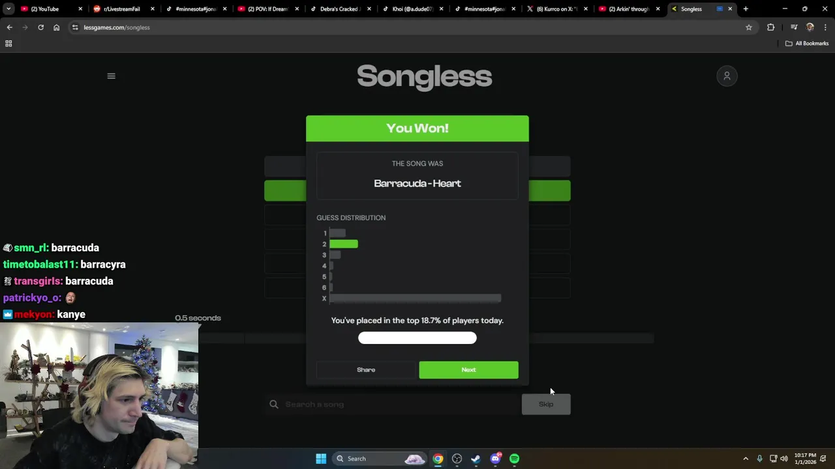
Task: Open OBS Studio from the taskbar
Action: click(x=457, y=459)
